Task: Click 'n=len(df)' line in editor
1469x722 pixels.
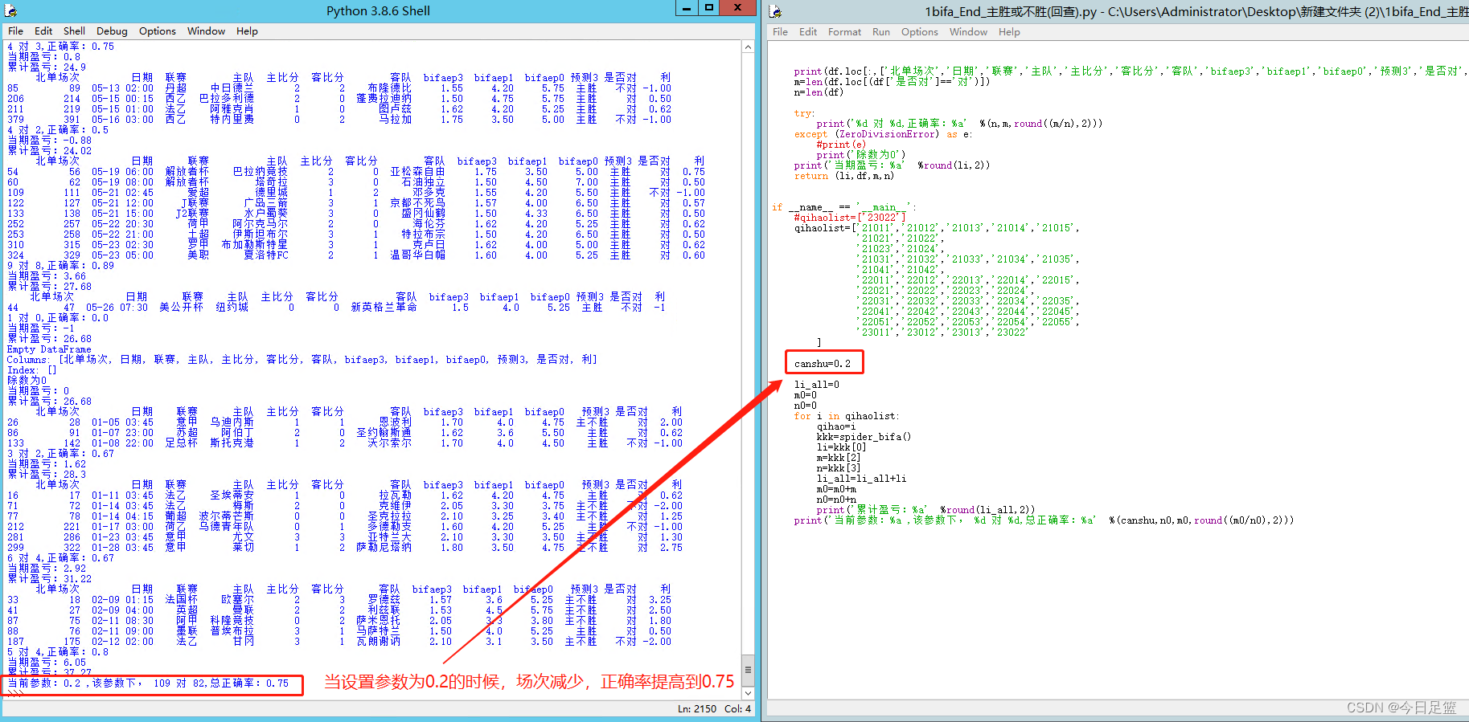Action: pos(819,92)
